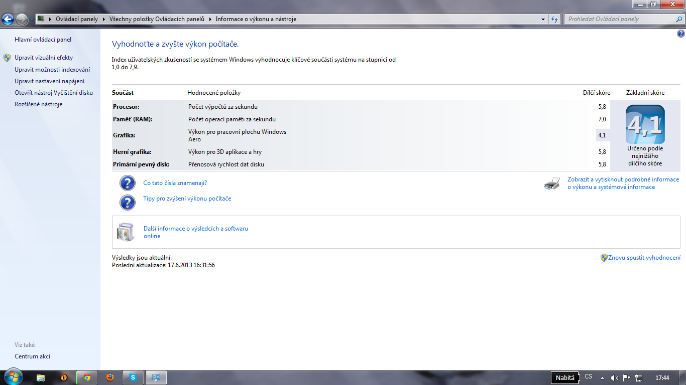
Task: Click Znovu spustit vyhodnocení
Action: coord(644,258)
